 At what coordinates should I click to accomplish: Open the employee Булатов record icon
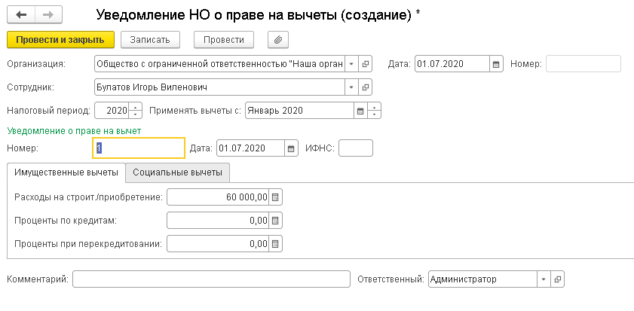coord(366,87)
